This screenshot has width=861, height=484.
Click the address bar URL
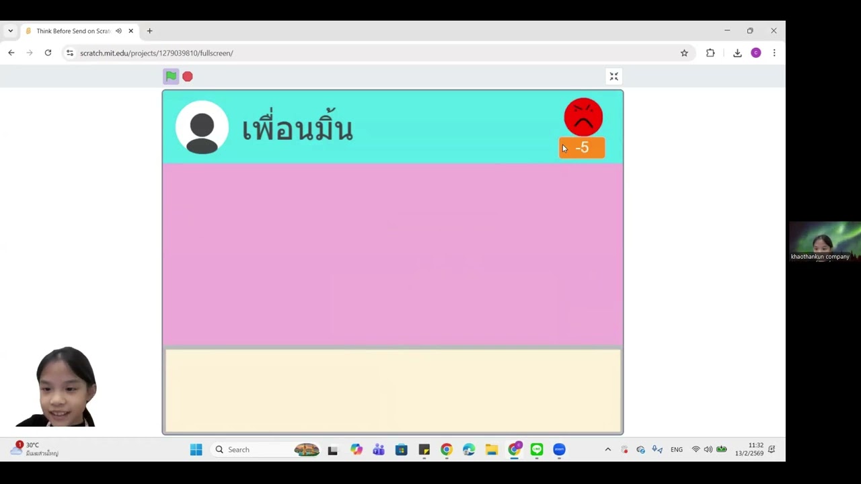[x=157, y=53]
